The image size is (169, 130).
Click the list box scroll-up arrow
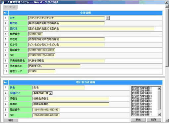click(x=159, y=88)
